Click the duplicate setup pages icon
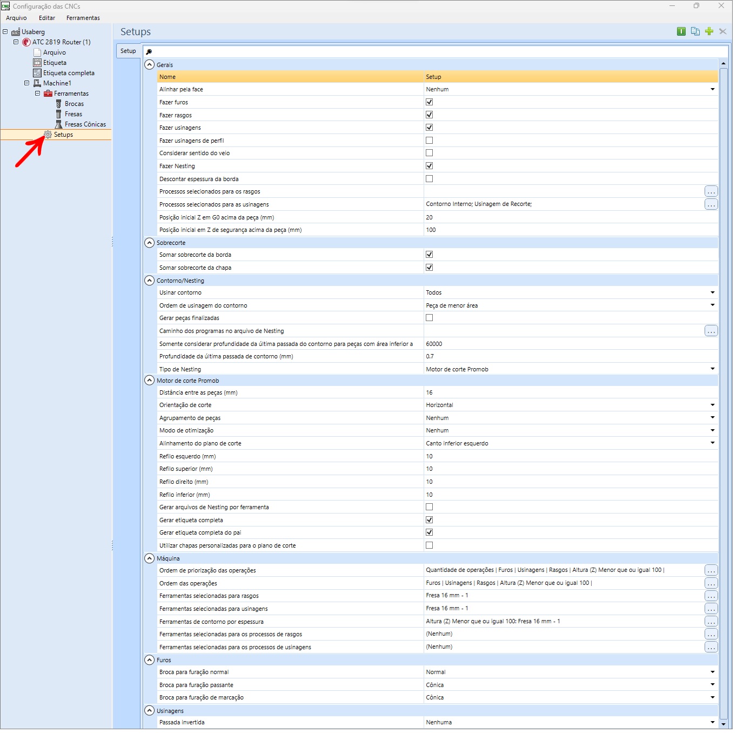The image size is (737, 733). (695, 31)
